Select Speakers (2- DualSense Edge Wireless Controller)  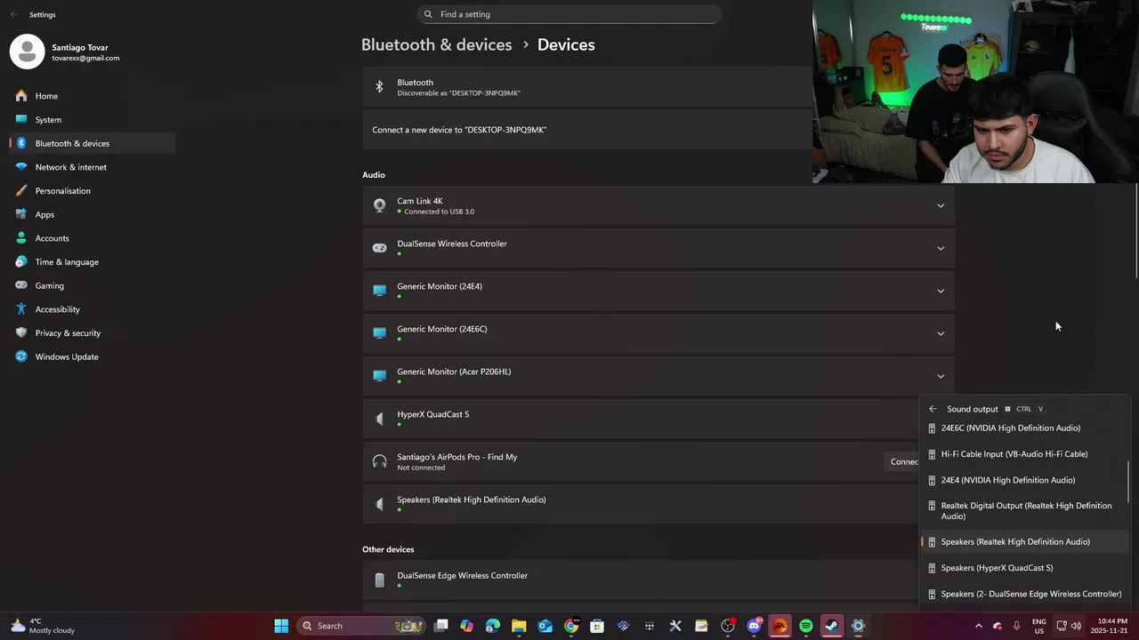click(x=1023, y=594)
